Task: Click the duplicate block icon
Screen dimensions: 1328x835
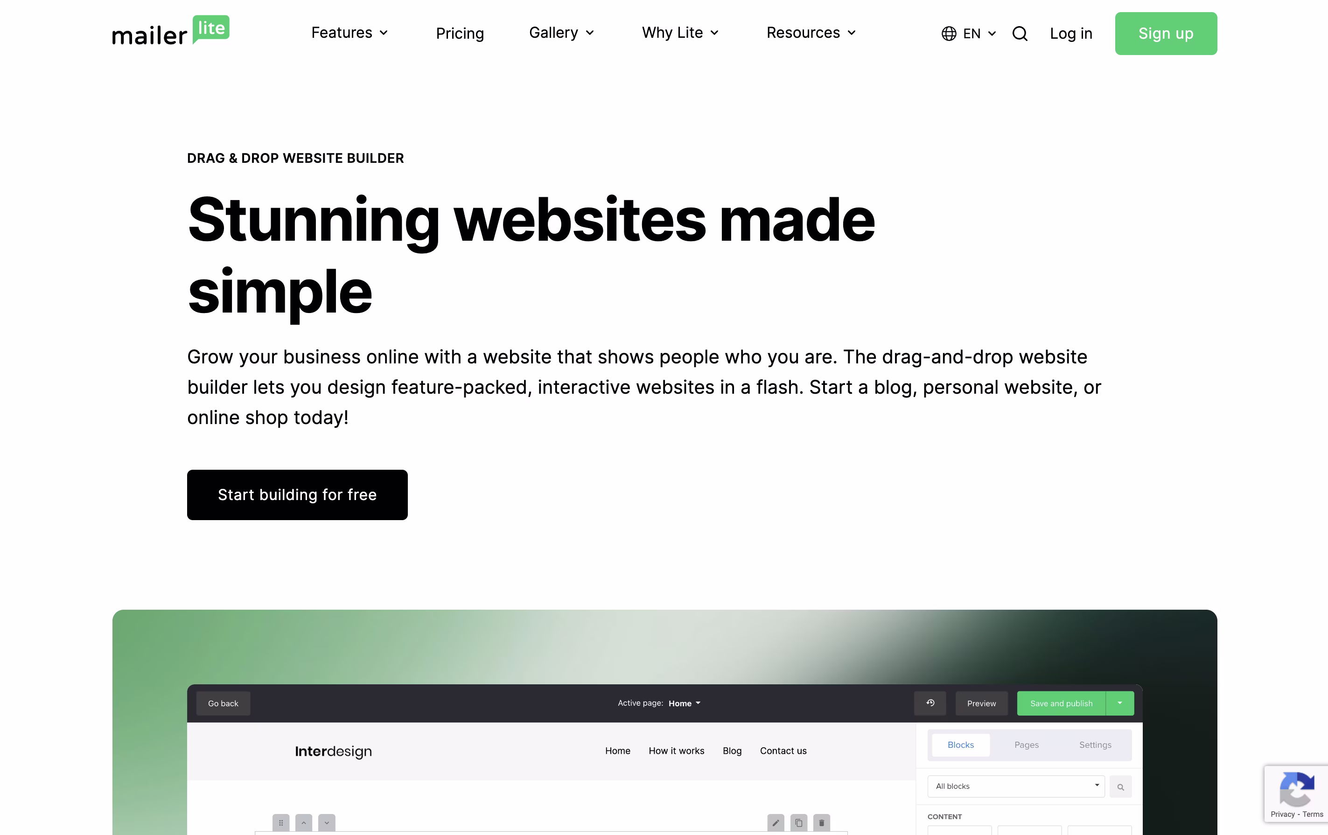Action: (798, 822)
